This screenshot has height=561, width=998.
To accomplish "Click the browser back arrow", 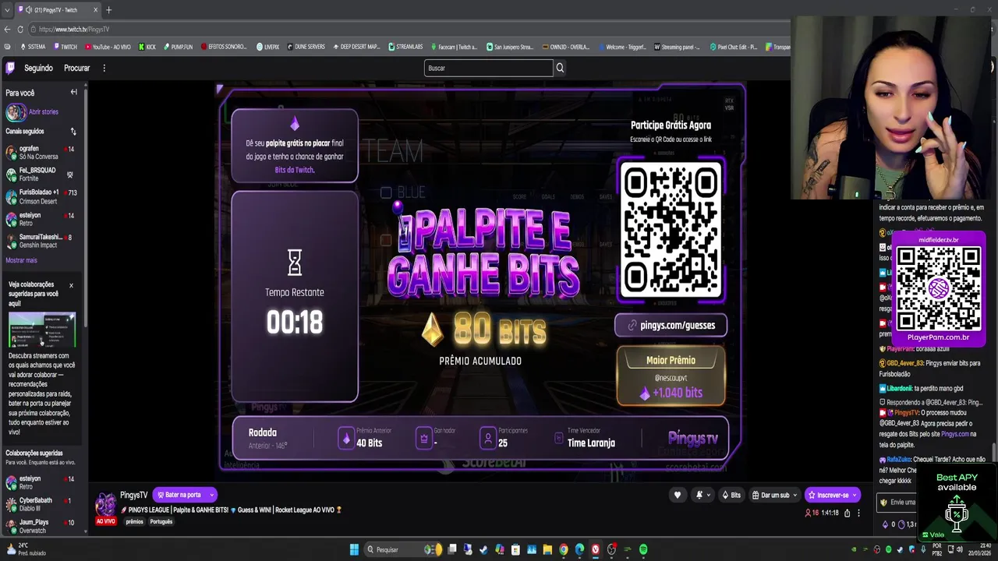I will pos(7,29).
